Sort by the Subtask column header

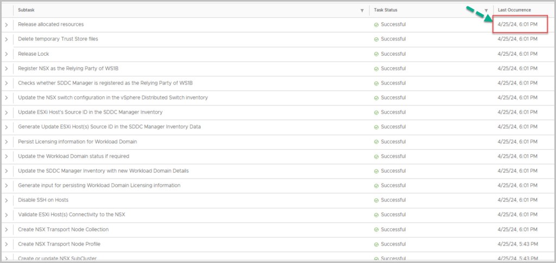tap(28, 10)
